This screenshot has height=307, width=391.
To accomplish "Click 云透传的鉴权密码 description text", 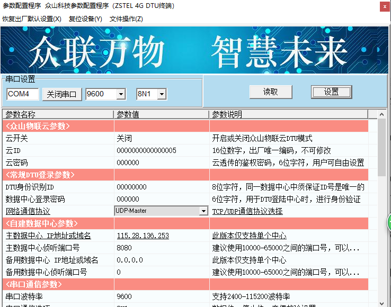I will 288,162.
